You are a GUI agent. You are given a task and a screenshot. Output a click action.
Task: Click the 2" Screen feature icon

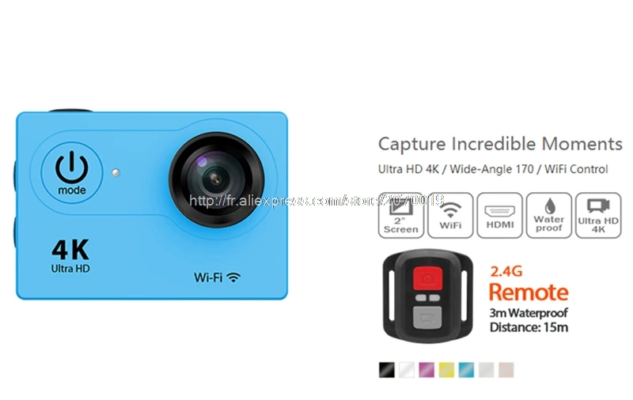(401, 215)
